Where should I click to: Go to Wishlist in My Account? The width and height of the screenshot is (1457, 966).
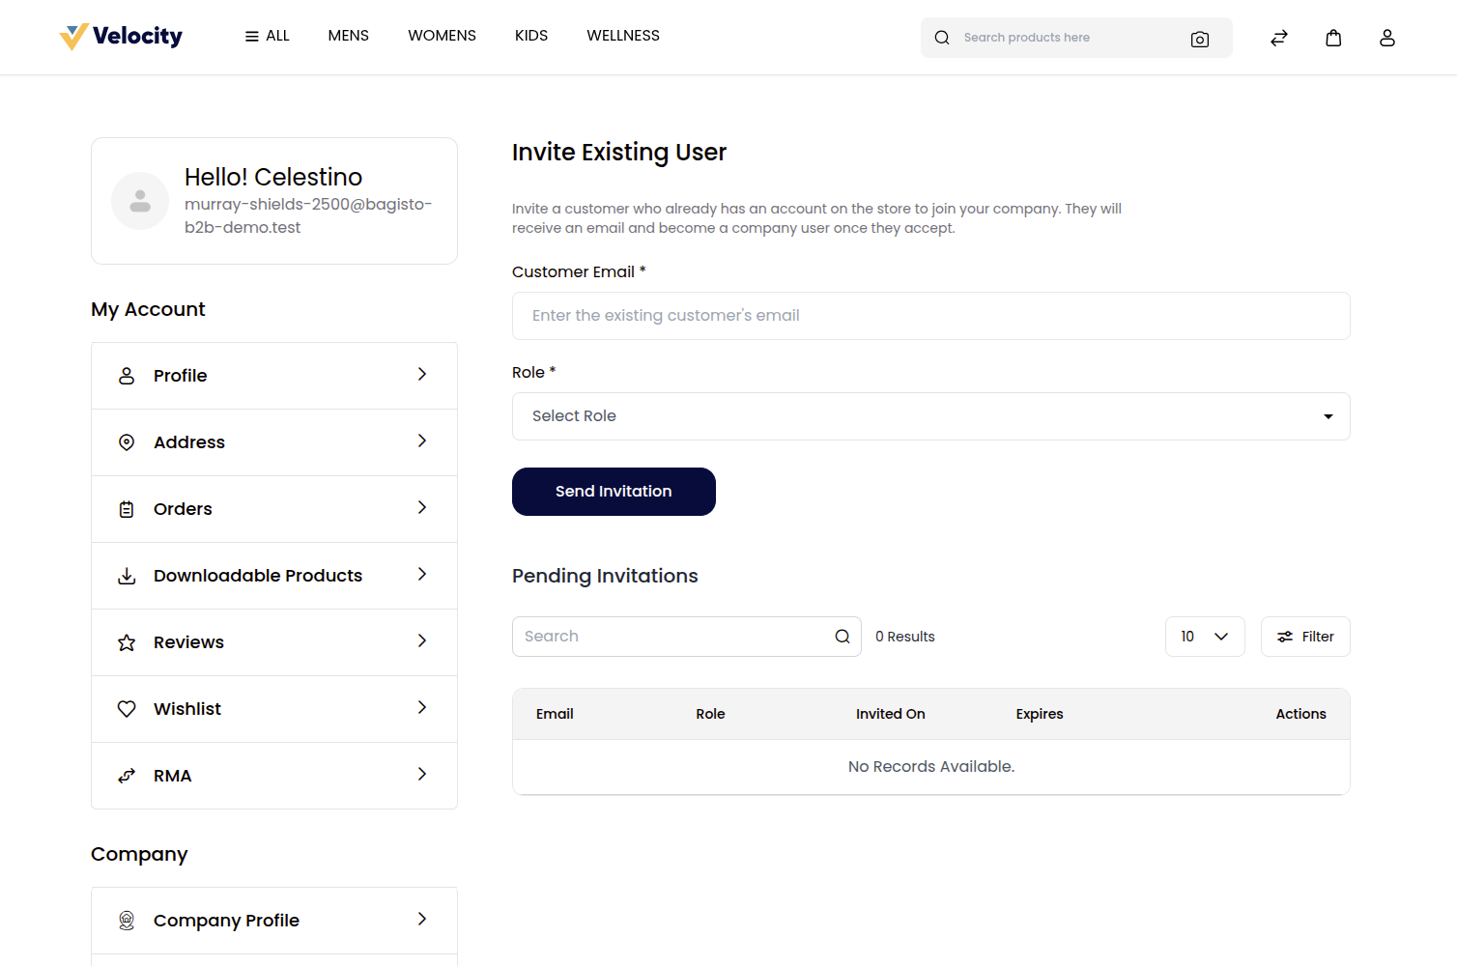click(274, 709)
